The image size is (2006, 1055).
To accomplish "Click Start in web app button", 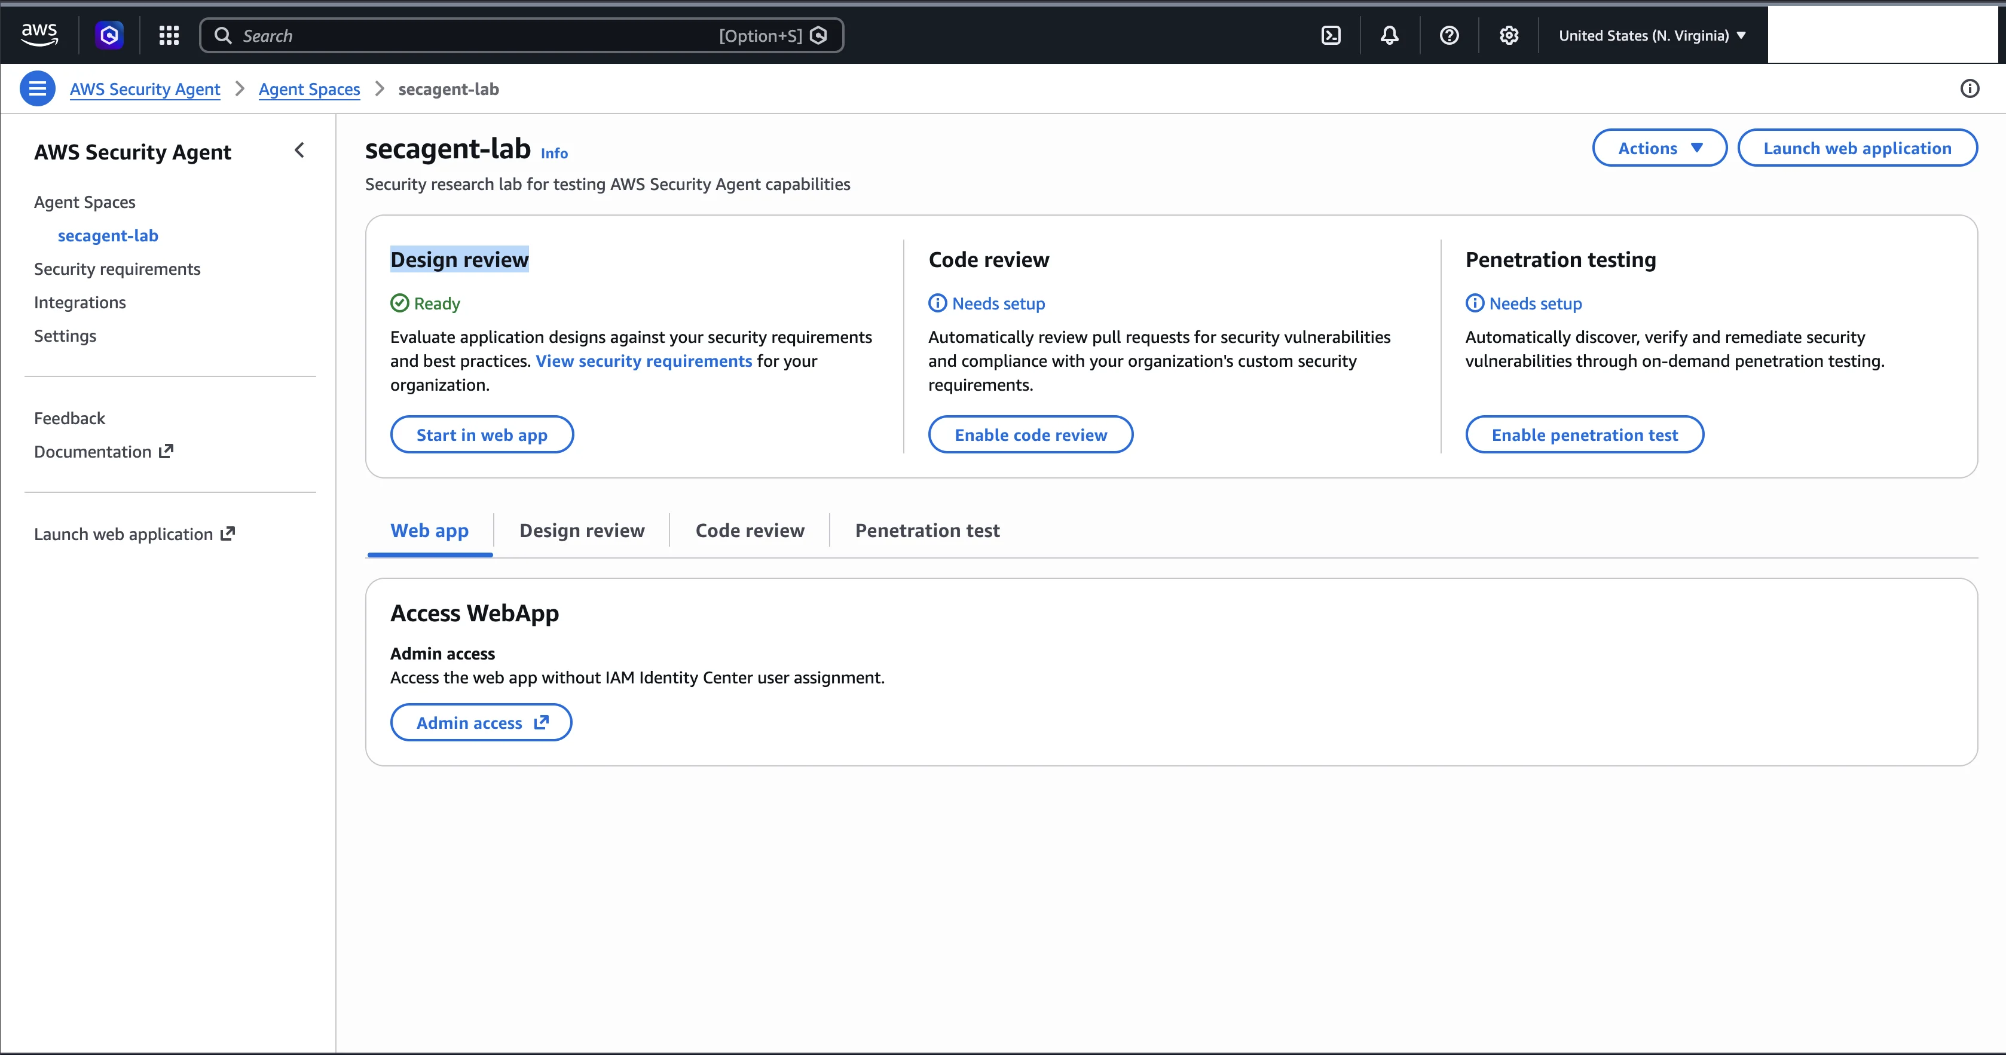I will coord(482,435).
